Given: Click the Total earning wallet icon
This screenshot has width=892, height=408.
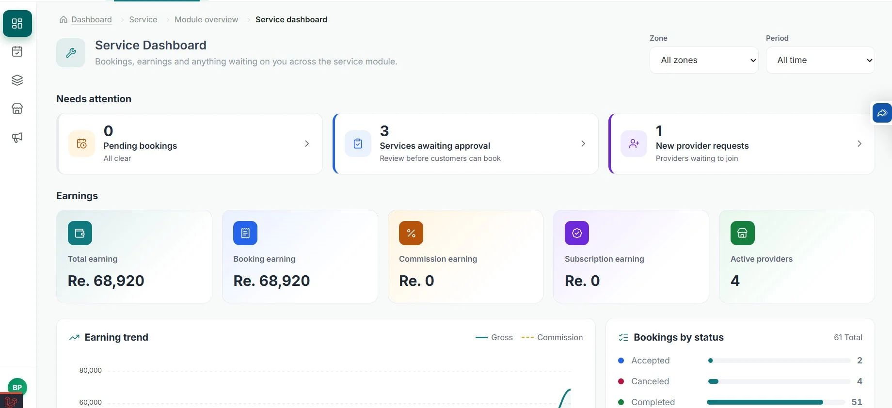Looking at the screenshot, I should [80, 233].
